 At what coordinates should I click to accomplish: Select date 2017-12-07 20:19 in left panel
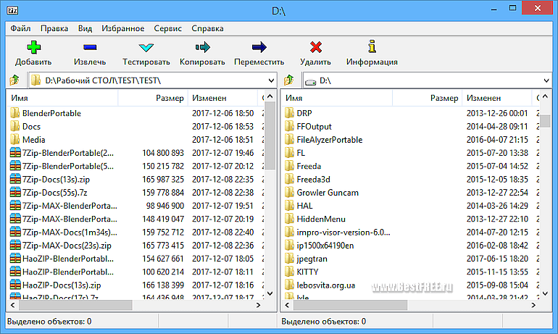pos(222,219)
